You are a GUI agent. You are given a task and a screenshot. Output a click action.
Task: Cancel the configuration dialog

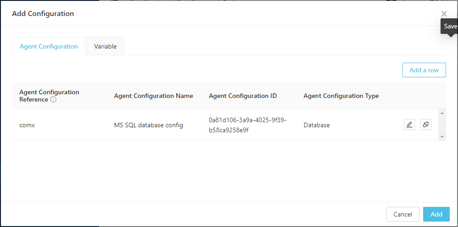[x=402, y=214]
